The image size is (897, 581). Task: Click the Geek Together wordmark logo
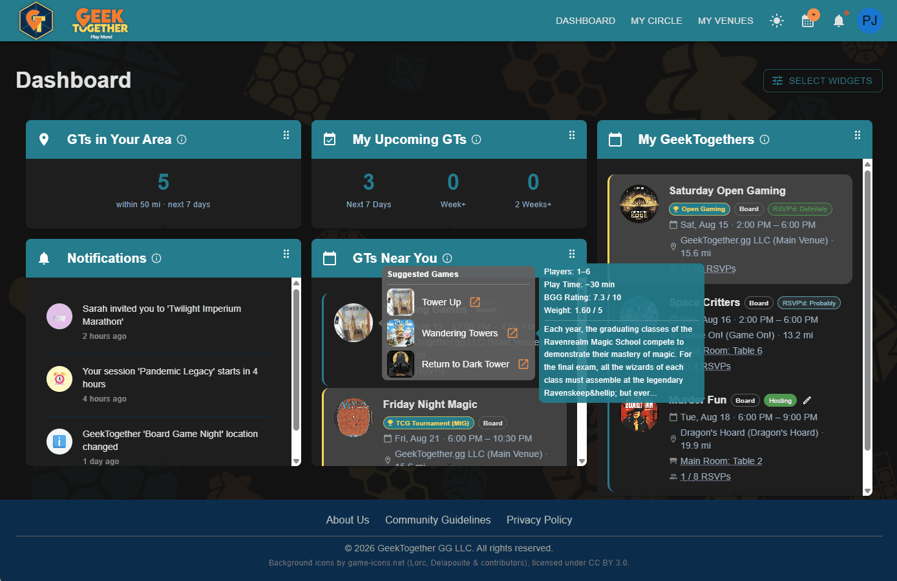coord(100,23)
